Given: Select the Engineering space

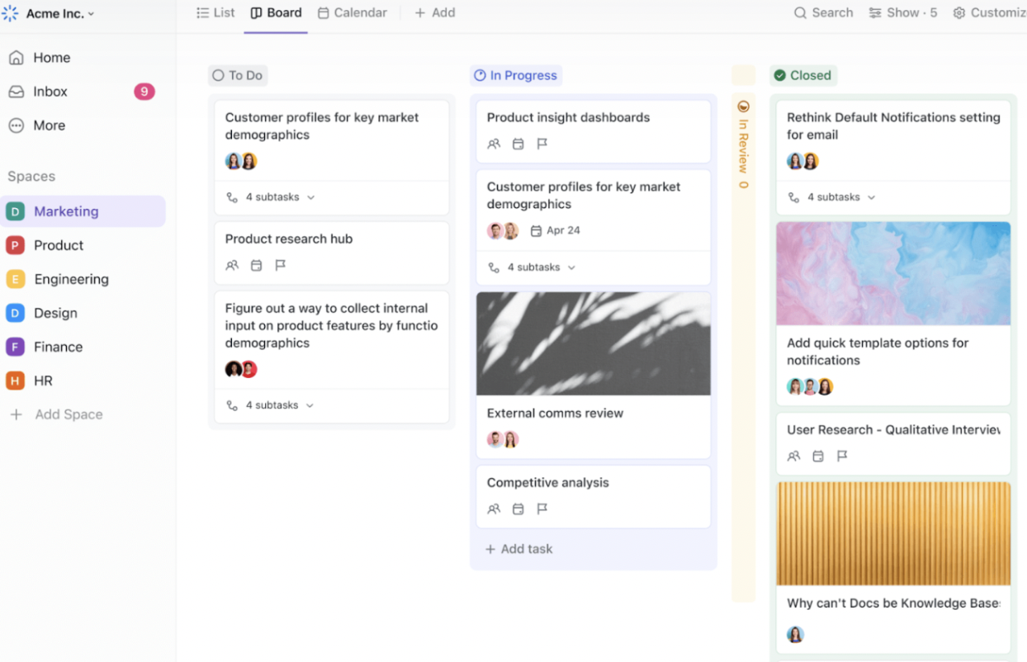Looking at the screenshot, I should 71,279.
